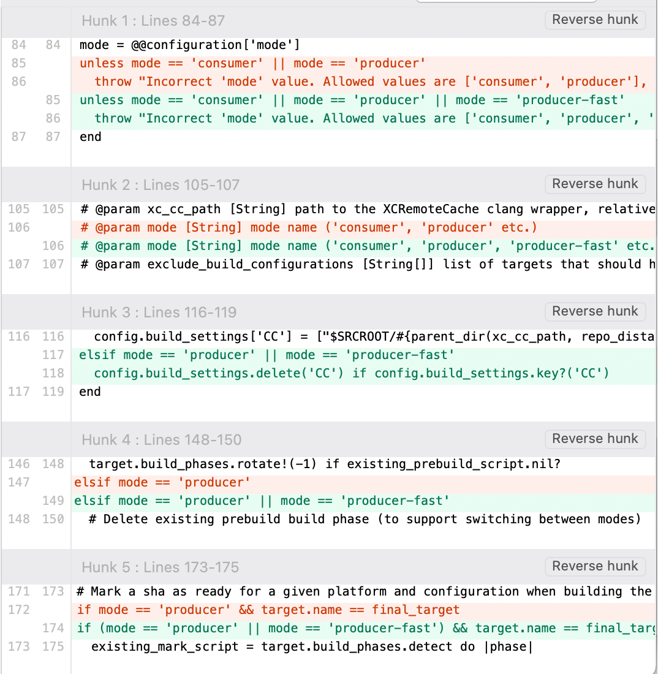Select the removed '@param mode' comment line

click(x=308, y=228)
